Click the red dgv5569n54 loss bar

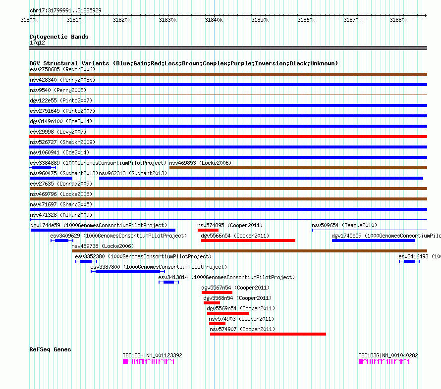228,313
